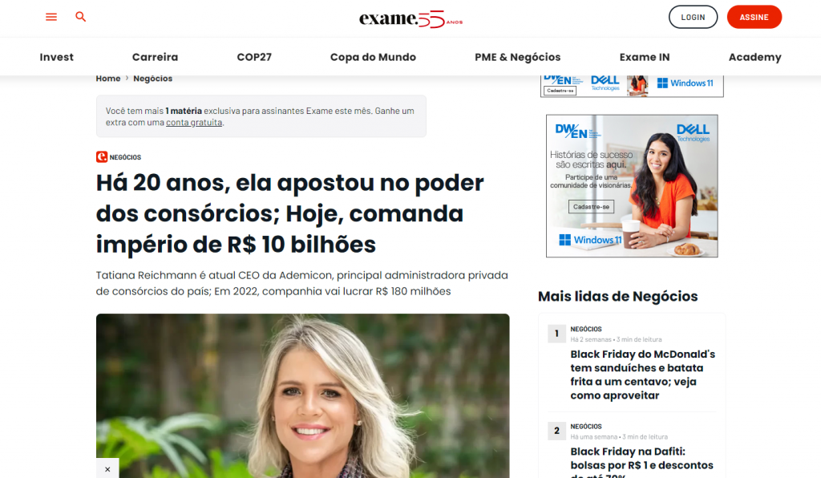Close the overlay with the X button

[x=107, y=469]
